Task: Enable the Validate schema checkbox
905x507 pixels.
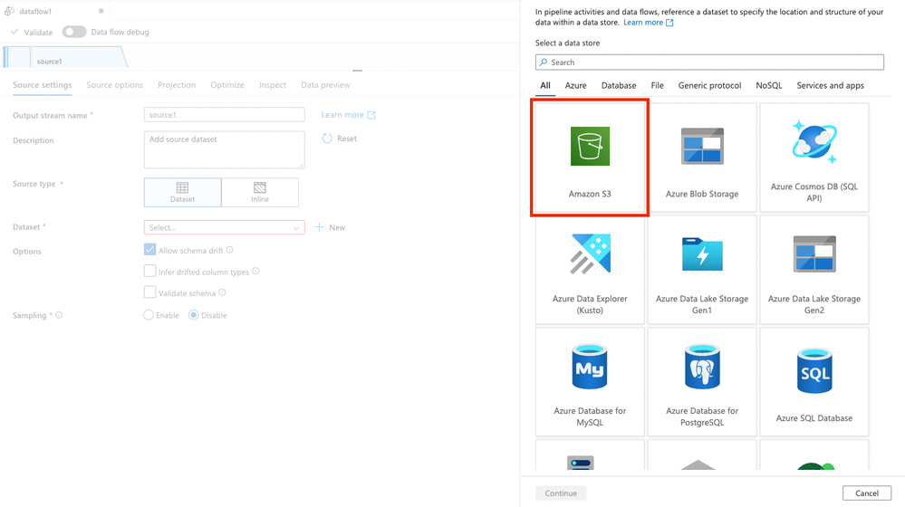Action: [150, 292]
